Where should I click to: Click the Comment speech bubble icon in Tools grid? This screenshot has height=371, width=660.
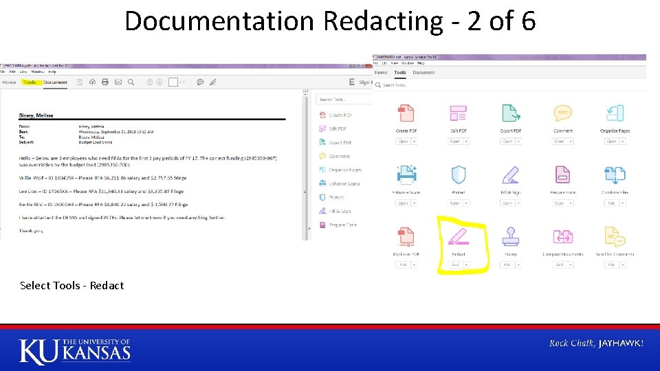click(x=563, y=113)
